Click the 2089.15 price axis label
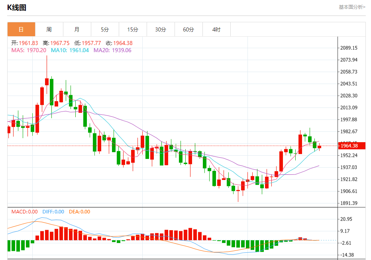The width and height of the screenshot is (371, 260). [x=349, y=48]
